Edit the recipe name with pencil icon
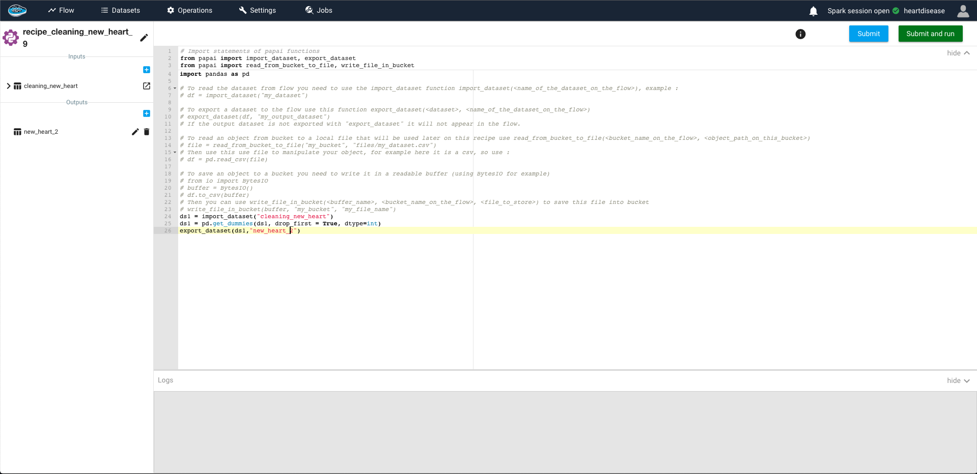Viewport: 977px width, 474px height. 144,38
